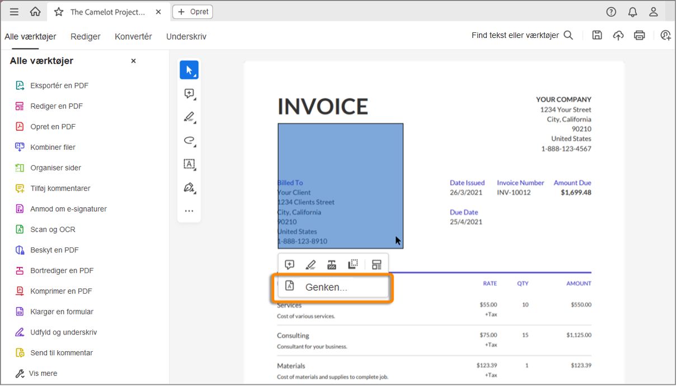Click the Opret new tab button
Image resolution: width=677 pixels, height=387 pixels.
click(192, 12)
